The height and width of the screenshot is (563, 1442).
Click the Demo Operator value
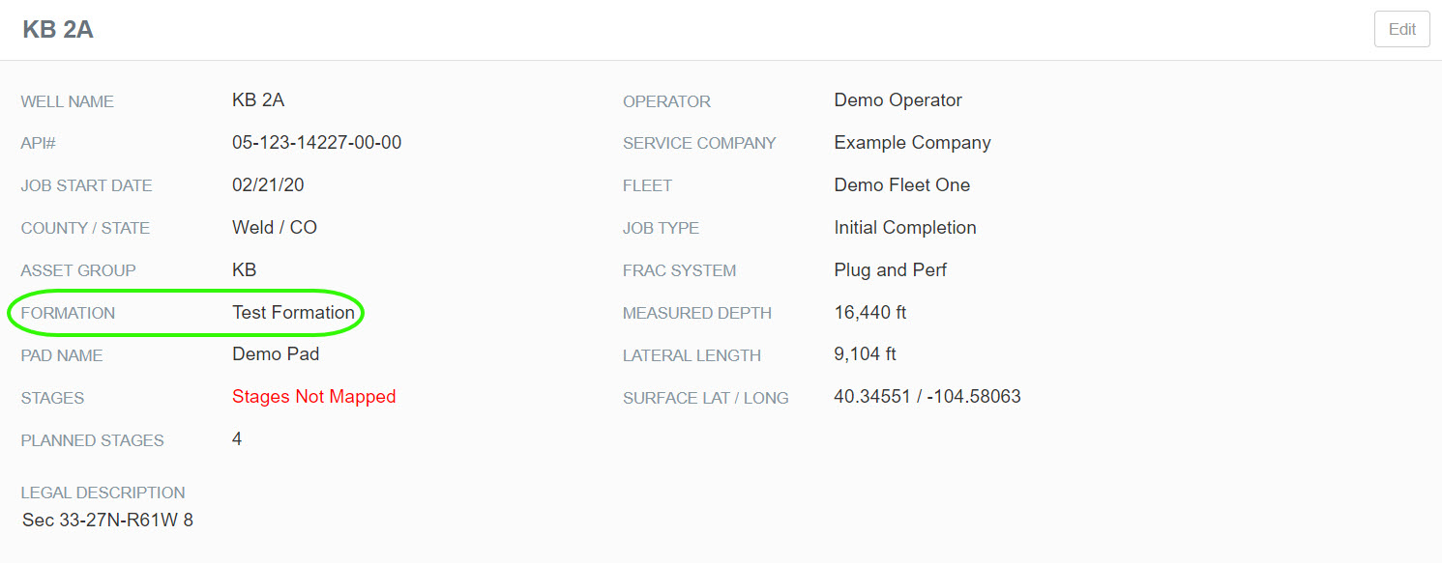[898, 100]
